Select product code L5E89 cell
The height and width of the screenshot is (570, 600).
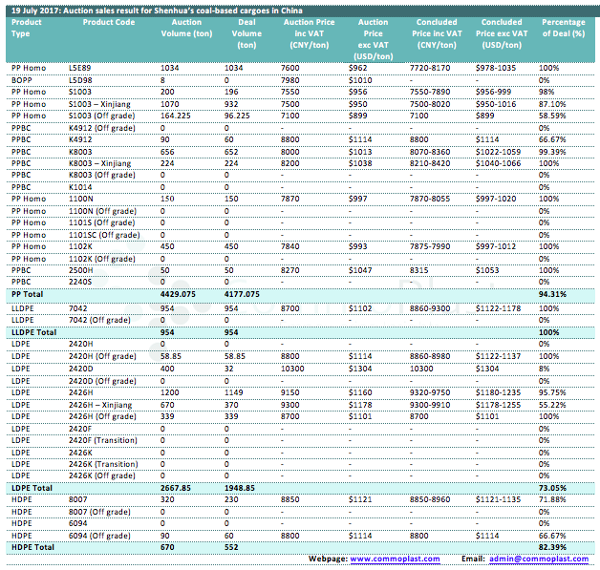pyautogui.click(x=80, y=69)
